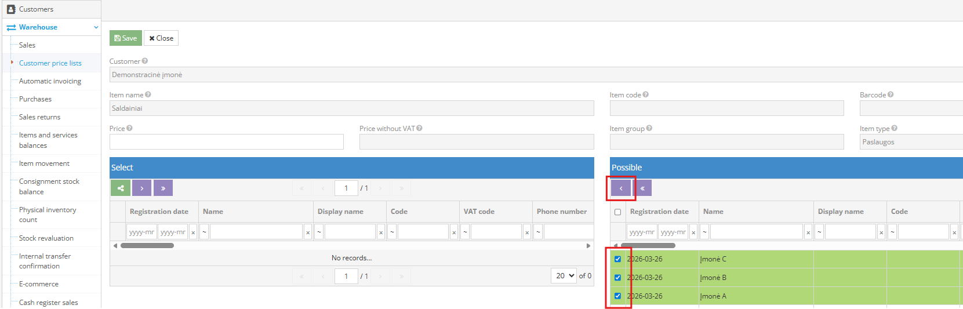The height and width of the screenshot is (309, 963).
Task: Open Customer price lists in sidebar
Action: [x=50, y=63]
